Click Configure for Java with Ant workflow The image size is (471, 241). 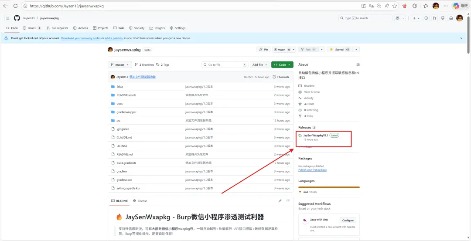tap(348, 220)
